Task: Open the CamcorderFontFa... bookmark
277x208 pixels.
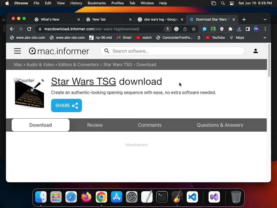Action: pyautogui.click(x=174, y=37)
